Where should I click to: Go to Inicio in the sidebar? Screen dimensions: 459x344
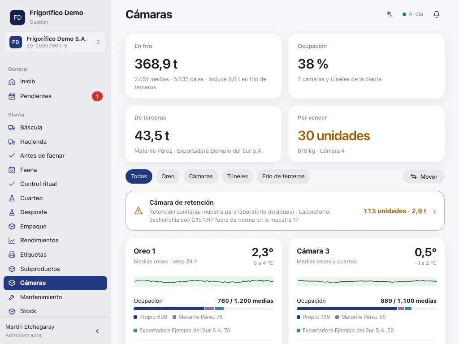(x=55, y=82)
